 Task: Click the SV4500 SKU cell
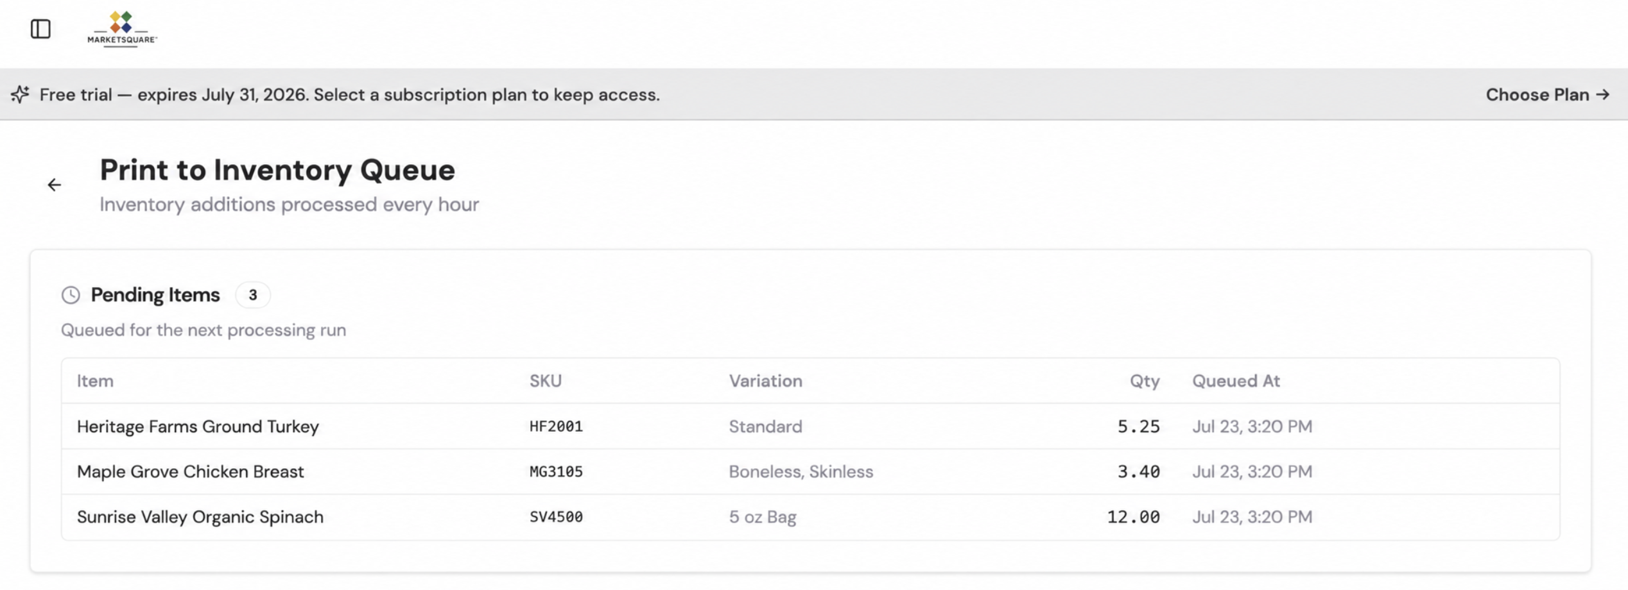[556, 517]
